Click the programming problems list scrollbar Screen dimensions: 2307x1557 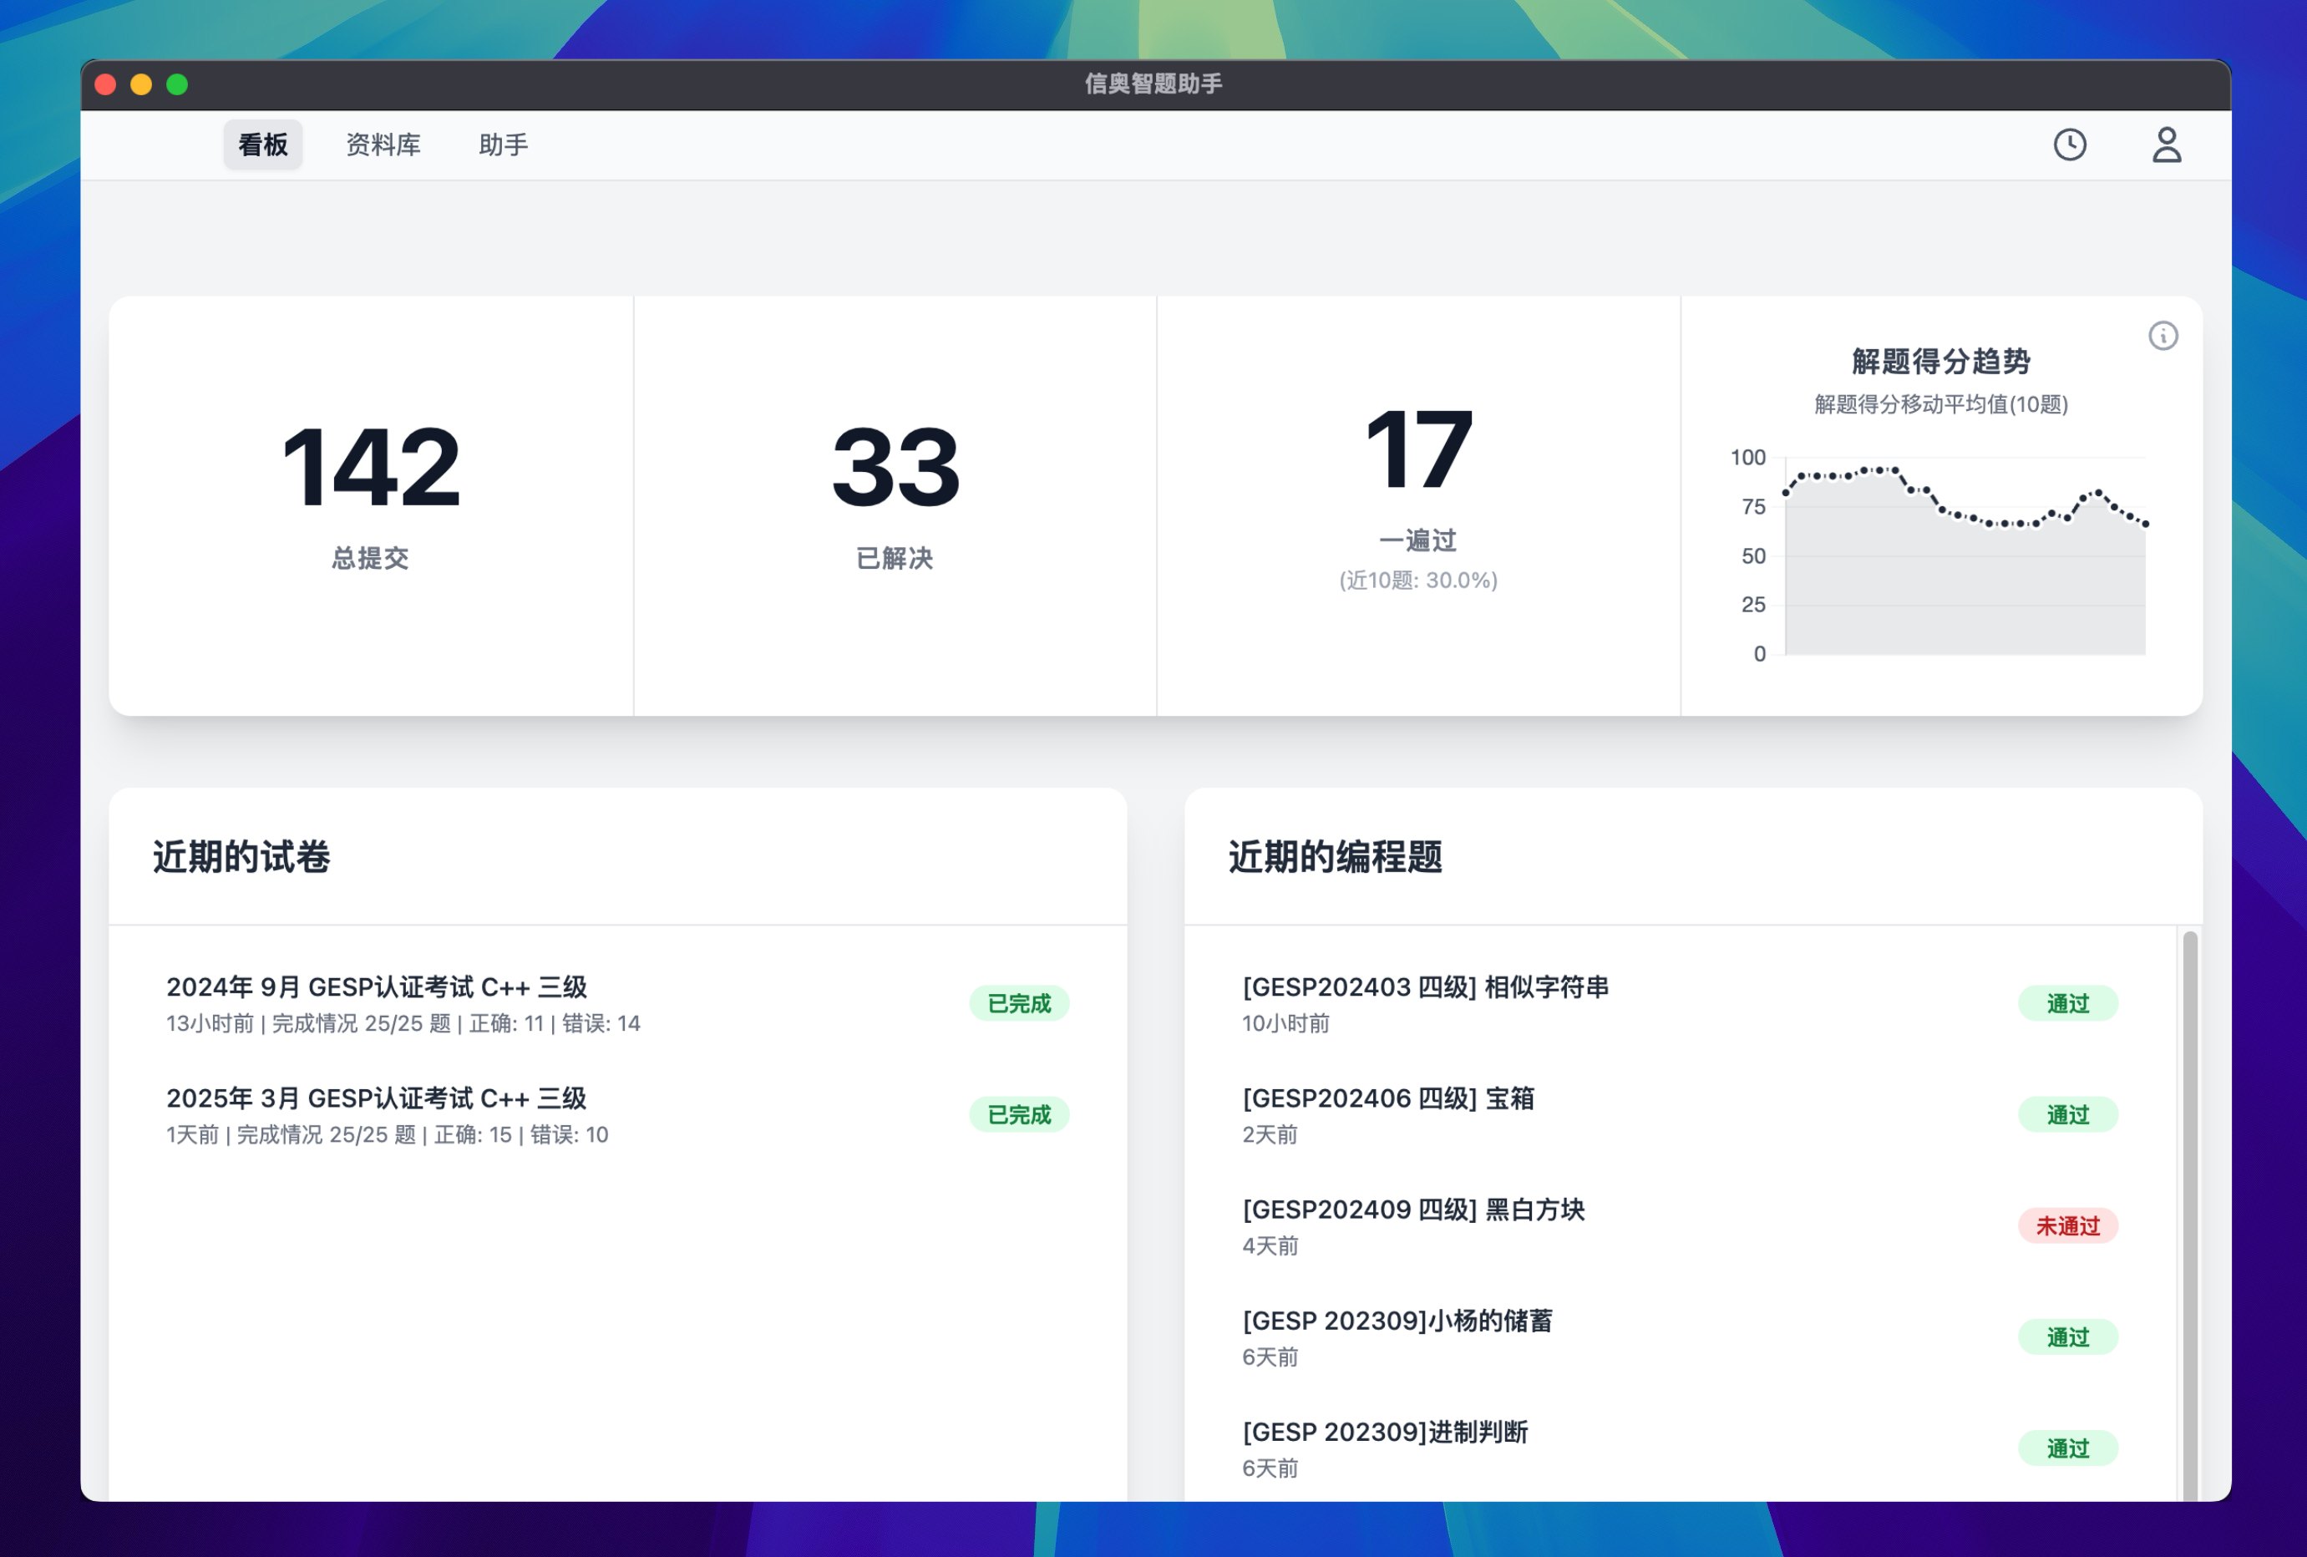coord(2189,1215)
